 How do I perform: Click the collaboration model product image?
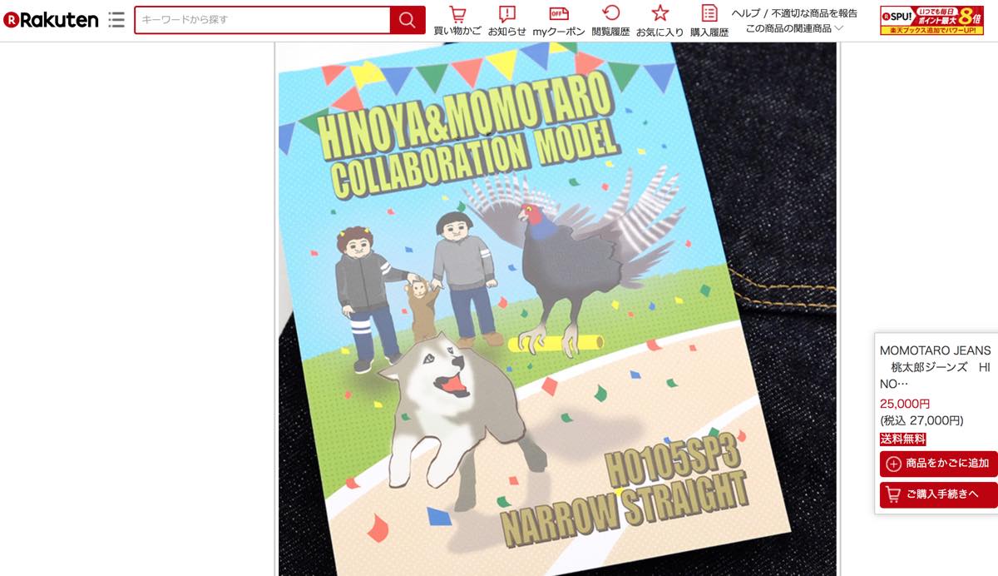point(556,309)
